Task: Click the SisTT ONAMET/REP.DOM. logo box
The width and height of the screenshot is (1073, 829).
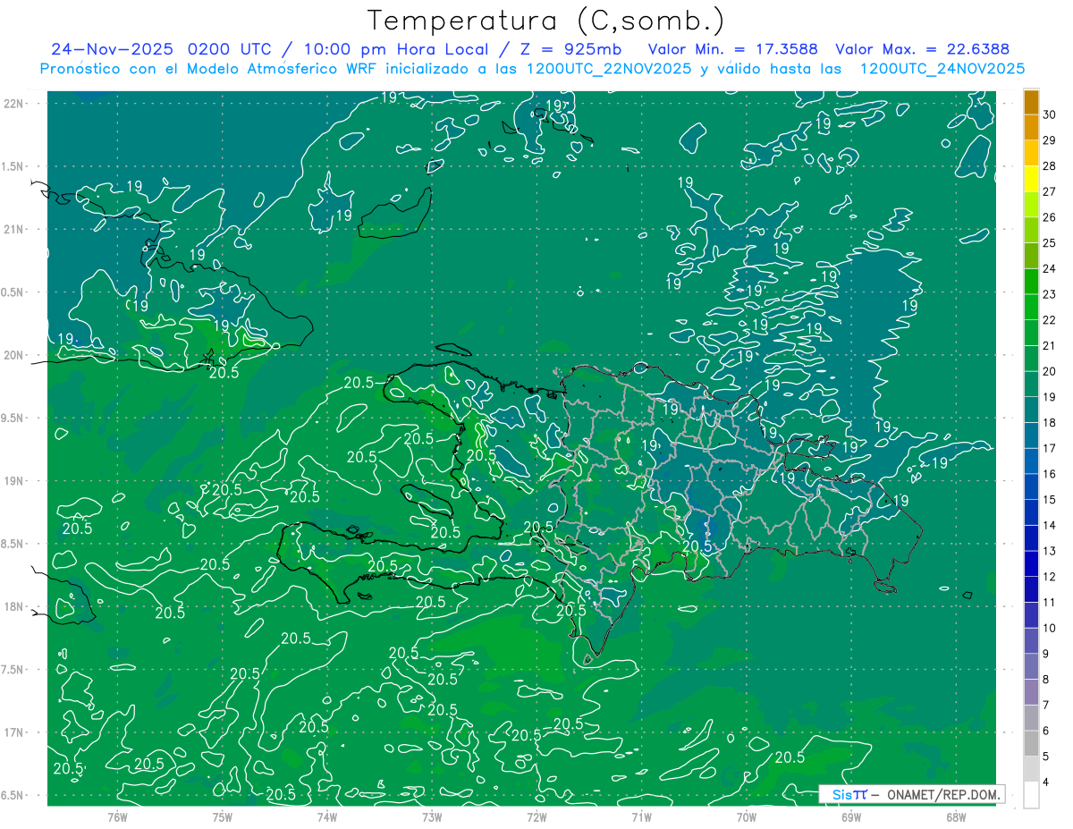Action: click(911, 794)
